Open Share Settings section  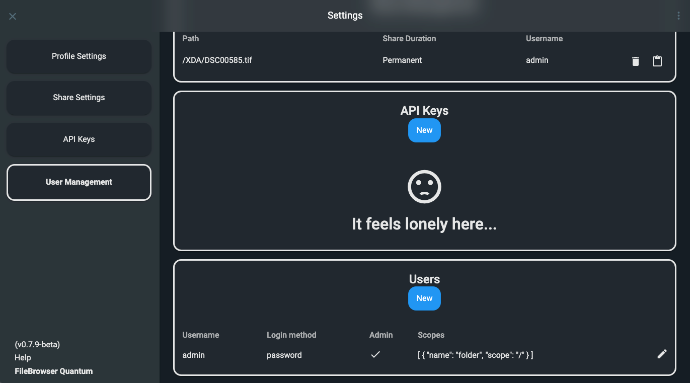coord(79,98)
